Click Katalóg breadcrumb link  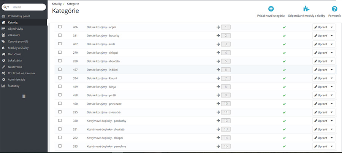point(57,4)
